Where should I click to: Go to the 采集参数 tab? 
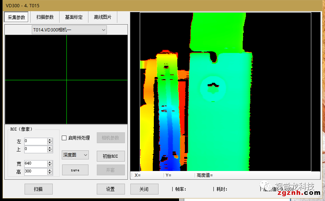pos(17,17)
